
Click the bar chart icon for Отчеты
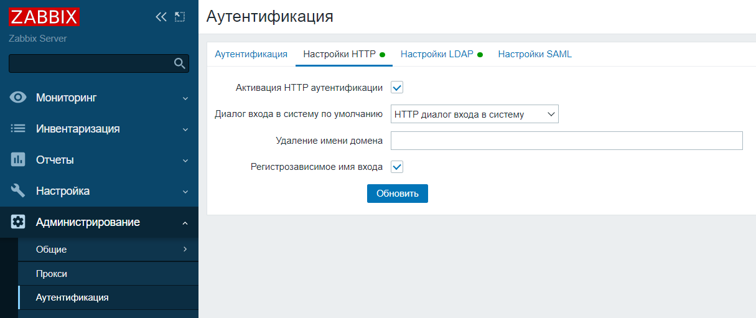click(18, 160)
